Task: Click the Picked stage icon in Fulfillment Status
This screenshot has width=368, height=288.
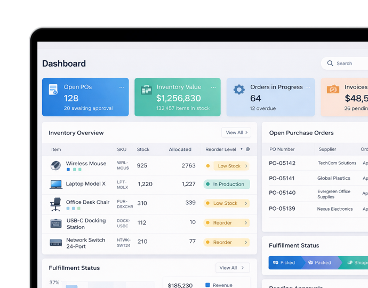Action: 276,262
